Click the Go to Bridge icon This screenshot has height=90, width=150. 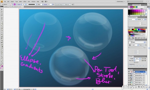tap(42, 1)
